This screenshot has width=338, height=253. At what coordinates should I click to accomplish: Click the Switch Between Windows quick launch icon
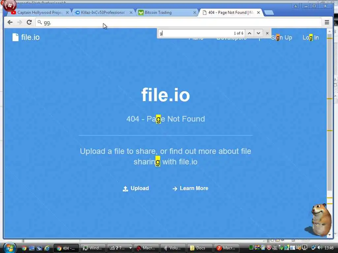point(39,248)
